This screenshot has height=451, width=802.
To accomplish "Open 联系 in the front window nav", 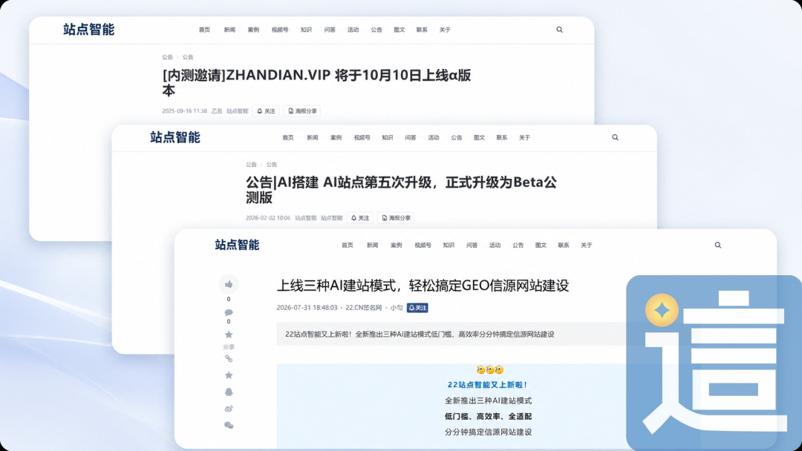I will point(564,246).
